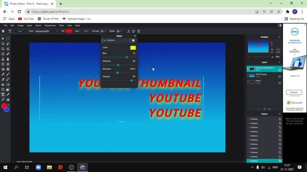Click the Opacity slider handle

[131, 80]
